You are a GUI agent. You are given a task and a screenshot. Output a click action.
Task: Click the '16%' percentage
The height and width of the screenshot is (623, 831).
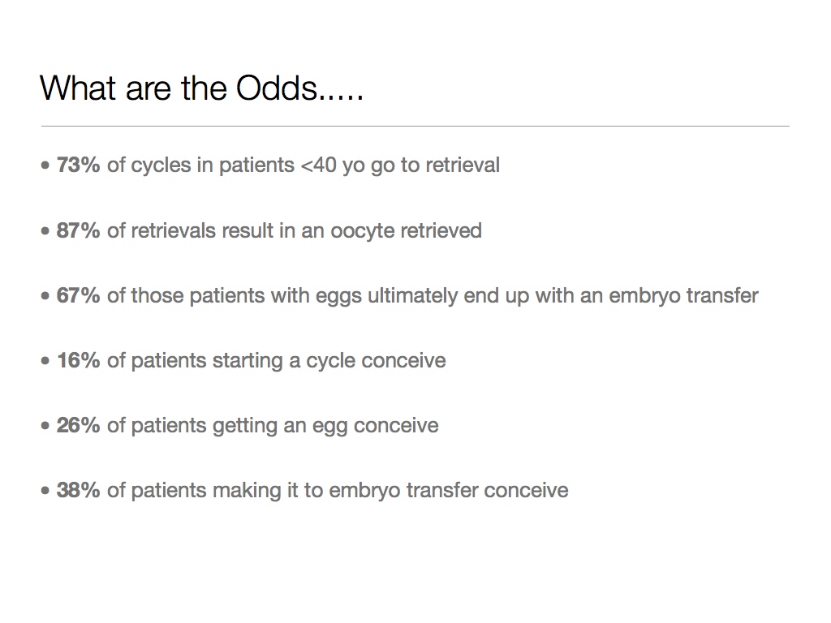[x=78, y=360]
